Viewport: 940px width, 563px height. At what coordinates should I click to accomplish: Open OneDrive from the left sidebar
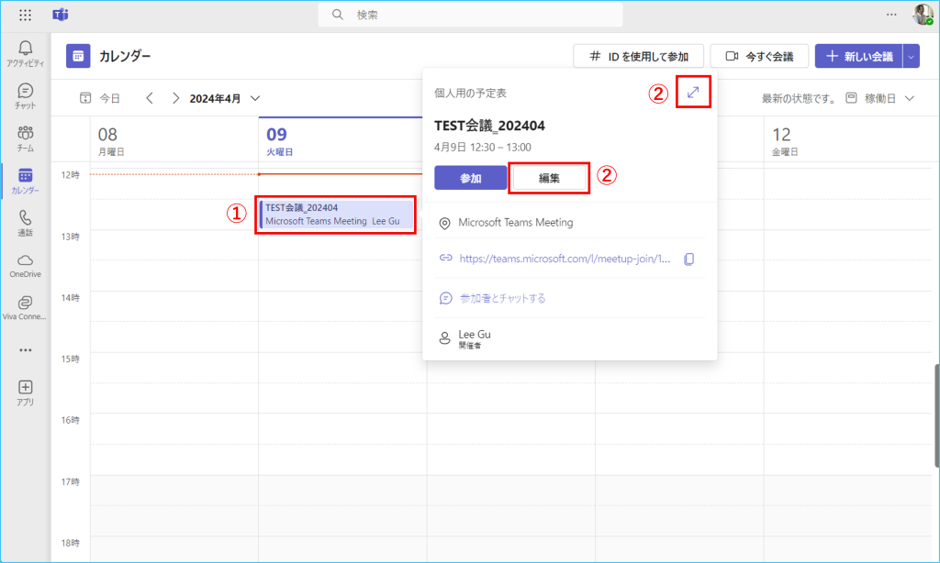[x=26, y=265]
